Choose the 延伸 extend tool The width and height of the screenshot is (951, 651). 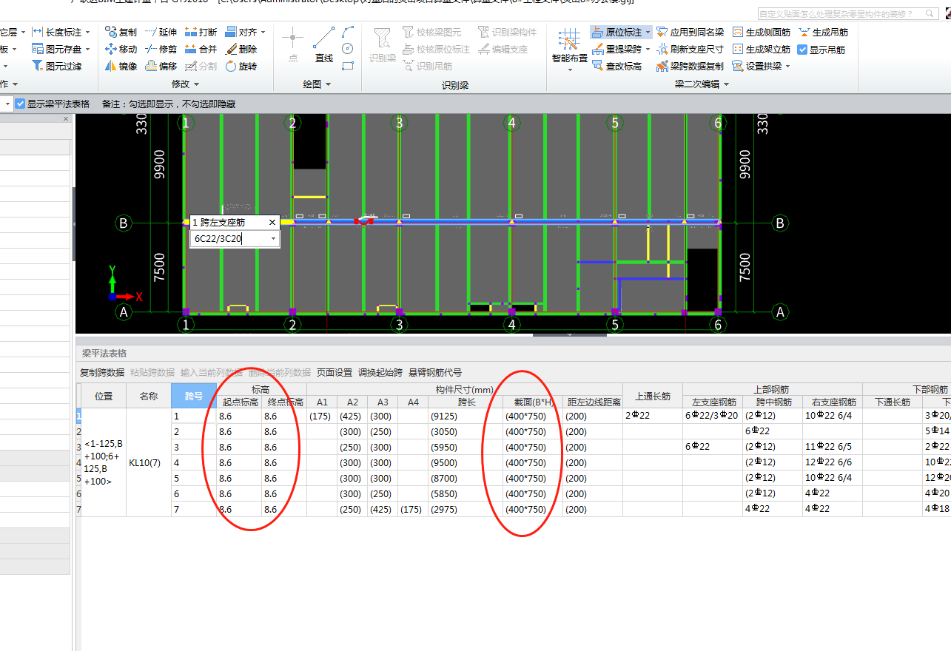pyautogui.click(x=161, y=32)
